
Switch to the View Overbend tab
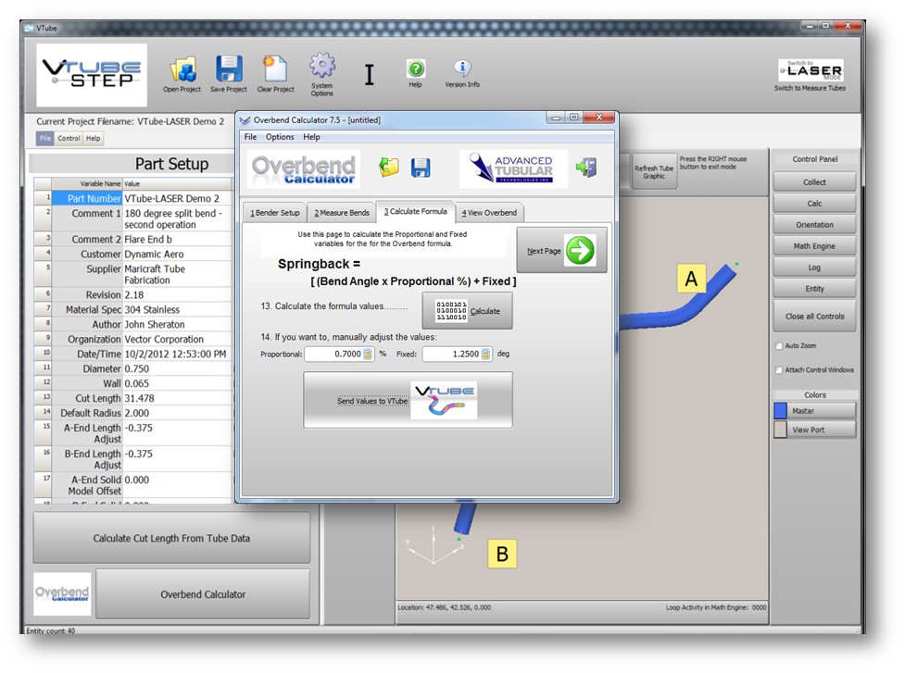point(489,213)
